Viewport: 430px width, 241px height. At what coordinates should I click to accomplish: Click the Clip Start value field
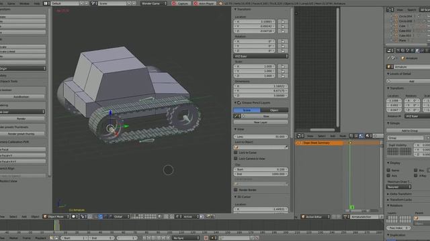pyautogui.click(x=261, y=169)
